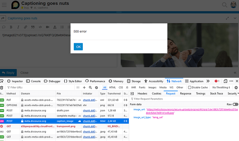The width and height of the screenshot is (239, 141).
Task: Open the hamburger menu icon
Action: pos(4,5)
